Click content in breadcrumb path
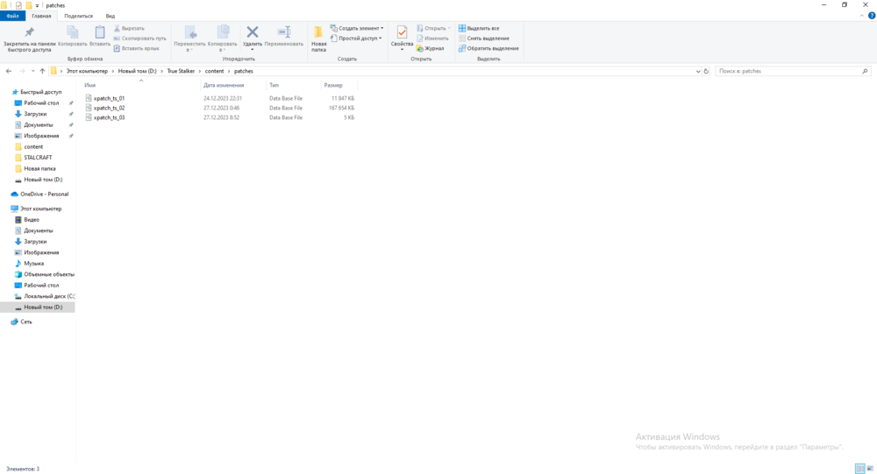 coord(214,71)
